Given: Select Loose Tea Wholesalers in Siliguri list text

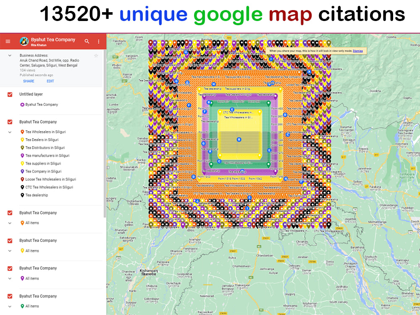Looking at the screenshot, I should tap(51, 179).
